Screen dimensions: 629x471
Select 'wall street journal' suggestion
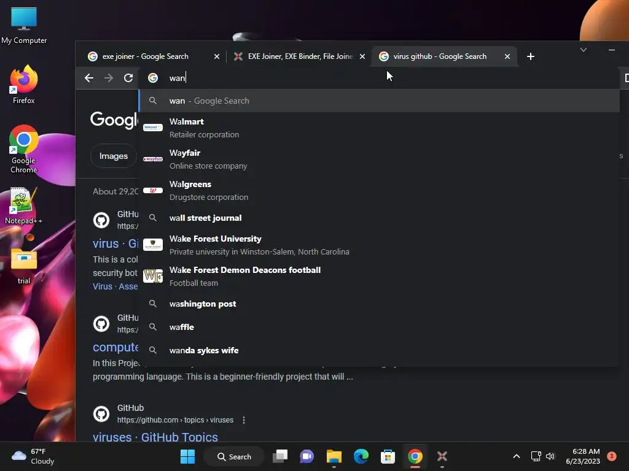coord(379,218)
